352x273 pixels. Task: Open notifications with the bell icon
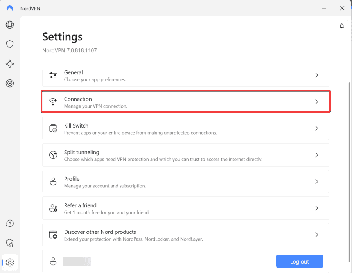click(341, 26)
